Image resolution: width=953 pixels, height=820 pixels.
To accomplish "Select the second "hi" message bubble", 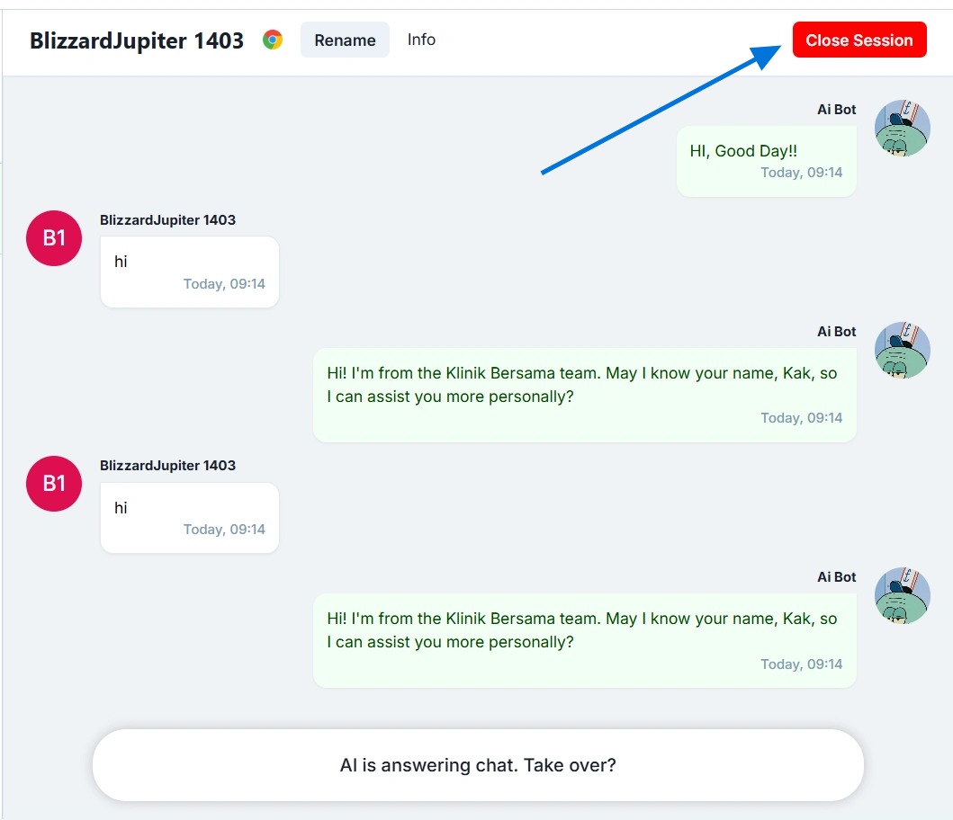I will 189,517.
